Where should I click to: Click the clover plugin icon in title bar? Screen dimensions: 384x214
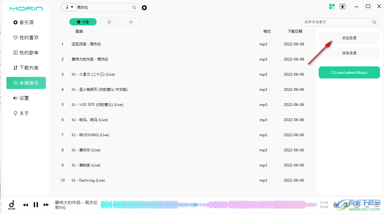[332, 6]
